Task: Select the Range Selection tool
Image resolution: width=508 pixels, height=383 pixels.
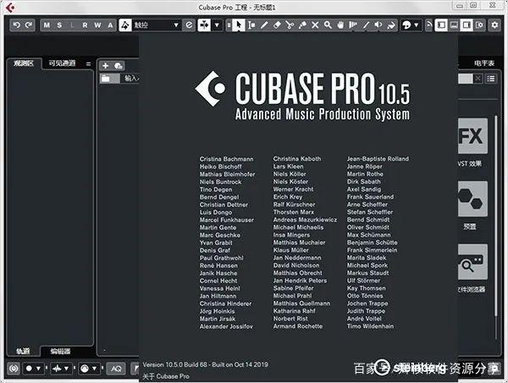Action: click(x=251, y=25)
